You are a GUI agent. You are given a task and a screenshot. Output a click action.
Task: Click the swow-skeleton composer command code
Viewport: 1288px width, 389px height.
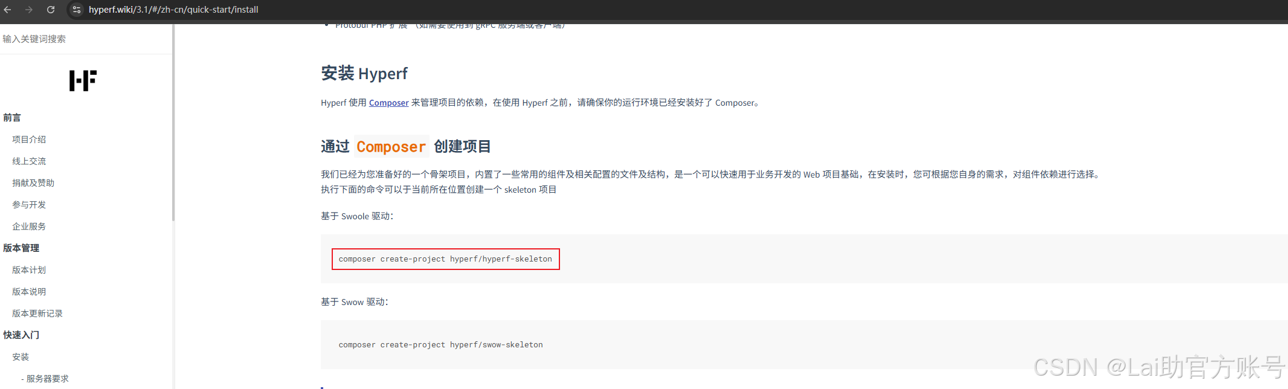[440, 345]
